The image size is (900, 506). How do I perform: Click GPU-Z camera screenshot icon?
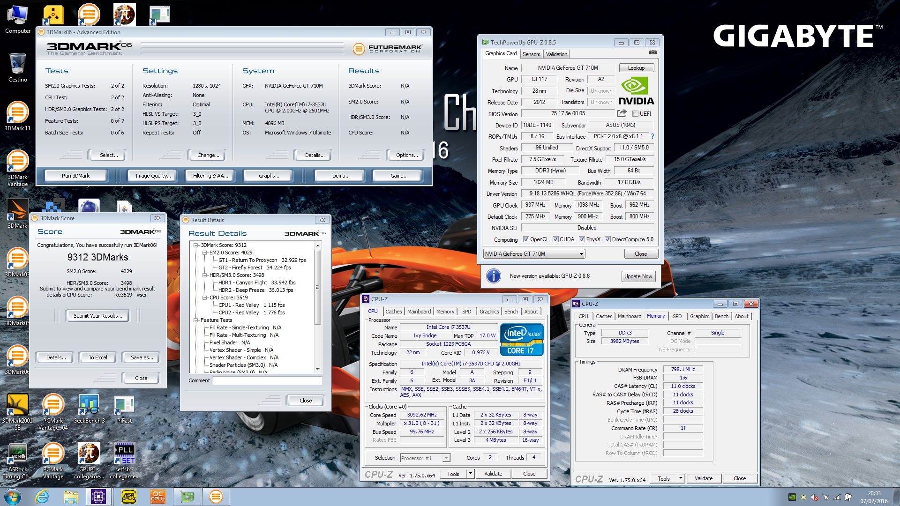(652, 52)
